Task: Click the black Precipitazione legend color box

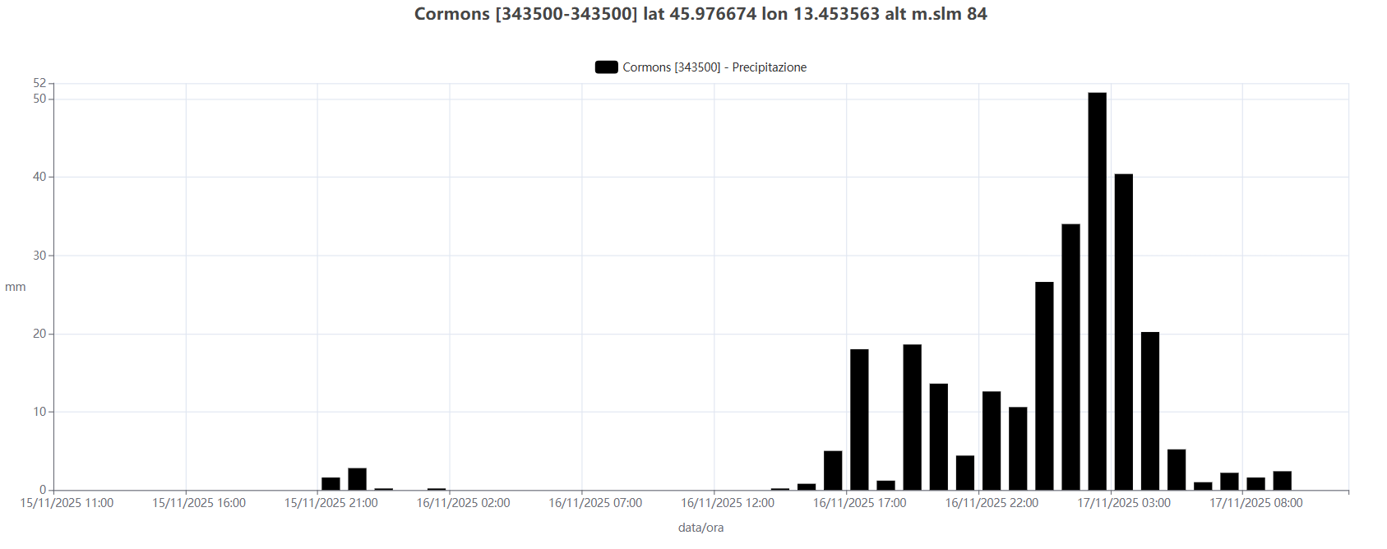Action: tap(606, 67)
